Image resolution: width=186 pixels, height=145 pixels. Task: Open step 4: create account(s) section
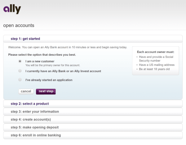(x=93, y=119)
